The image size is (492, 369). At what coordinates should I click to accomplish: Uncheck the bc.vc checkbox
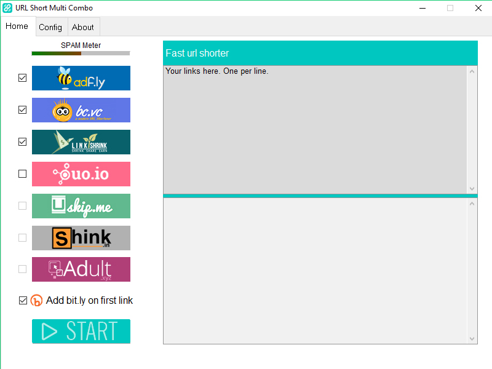tap(22, 110)
